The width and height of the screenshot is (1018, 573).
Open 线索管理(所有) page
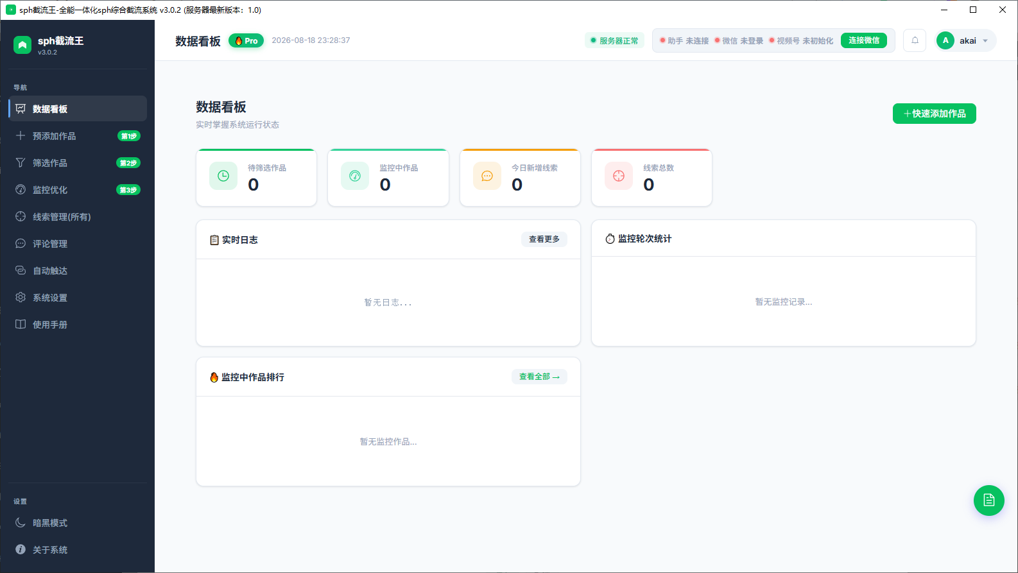click(x=78, y=216)
